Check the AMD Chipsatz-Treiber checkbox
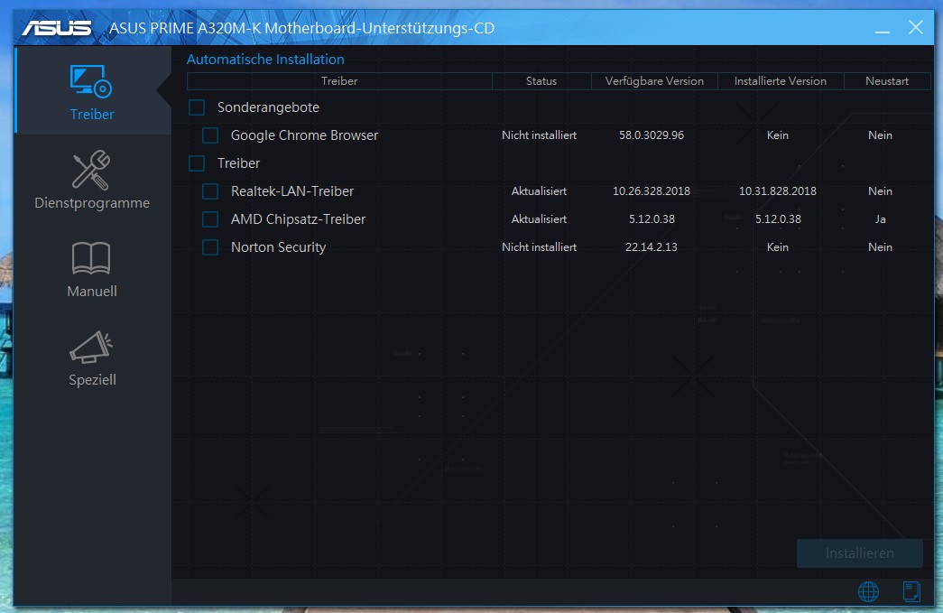This screenshot has width=943, height=613. pos(210,219)
